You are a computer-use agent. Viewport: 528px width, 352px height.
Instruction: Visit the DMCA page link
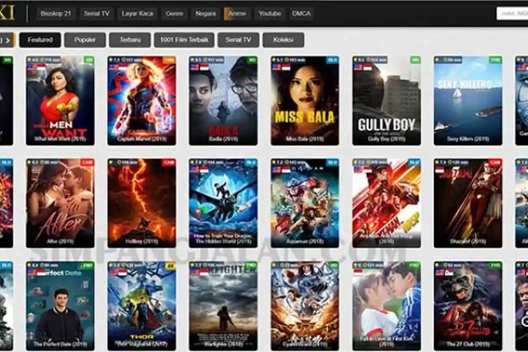[302, 13]
